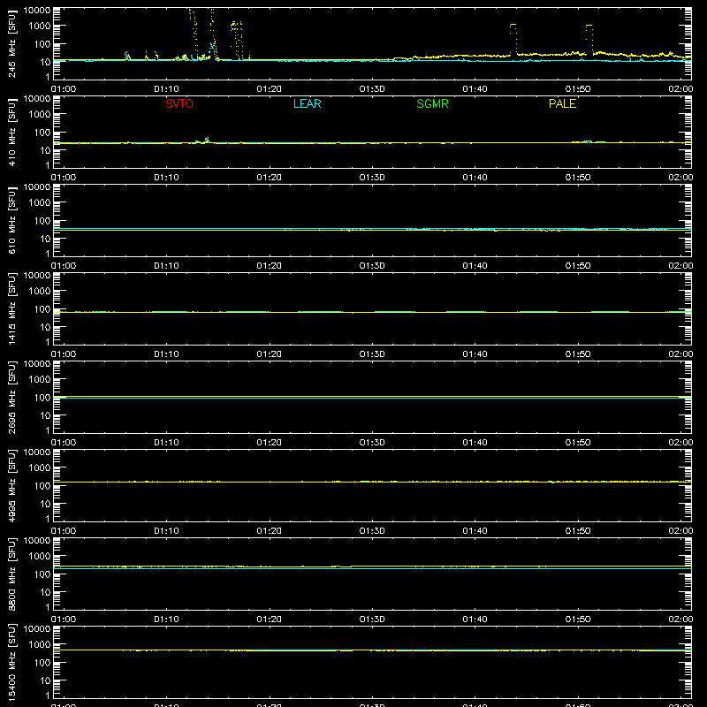This screenshot has height=707, width=707.
Task: Click the 1000 y-axis tick of 410 MHz plot
Action: click(x=40, y=115)
